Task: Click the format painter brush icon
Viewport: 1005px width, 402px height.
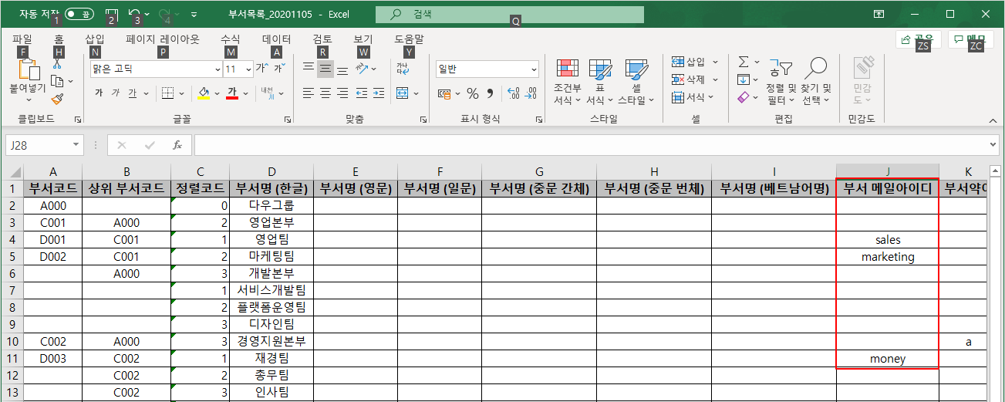Action: point(57,99)
